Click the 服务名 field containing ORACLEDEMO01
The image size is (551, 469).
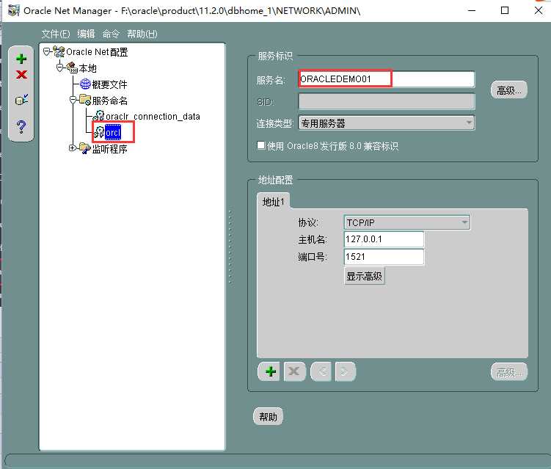tap(387, 79)
